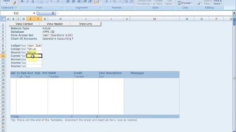Open the Cell Styles dropdown
The height and width of the screenshot is (132, 236).
click(170, 2)
